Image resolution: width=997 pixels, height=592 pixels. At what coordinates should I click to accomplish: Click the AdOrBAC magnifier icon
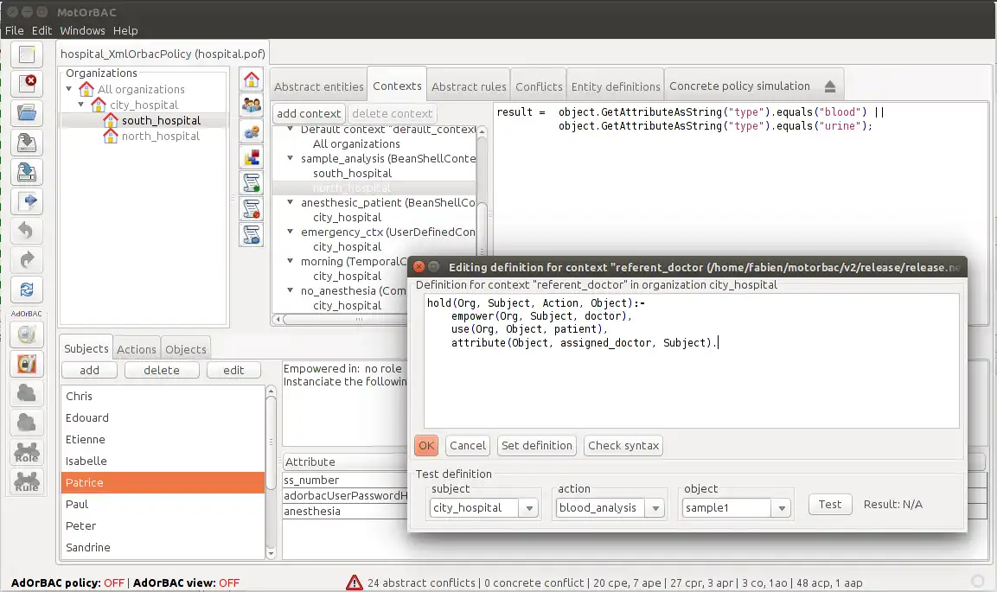tap(27, 334)
